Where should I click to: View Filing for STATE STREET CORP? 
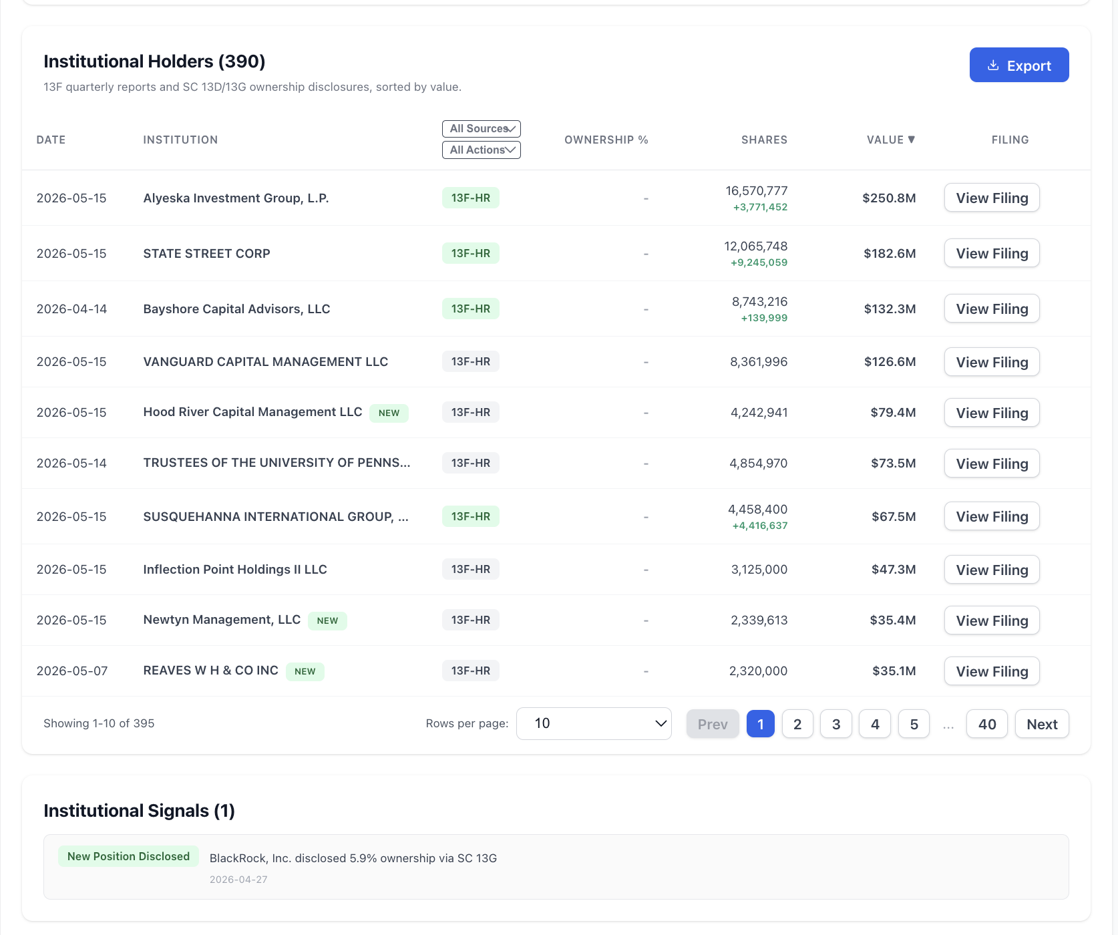coord(992,253)
